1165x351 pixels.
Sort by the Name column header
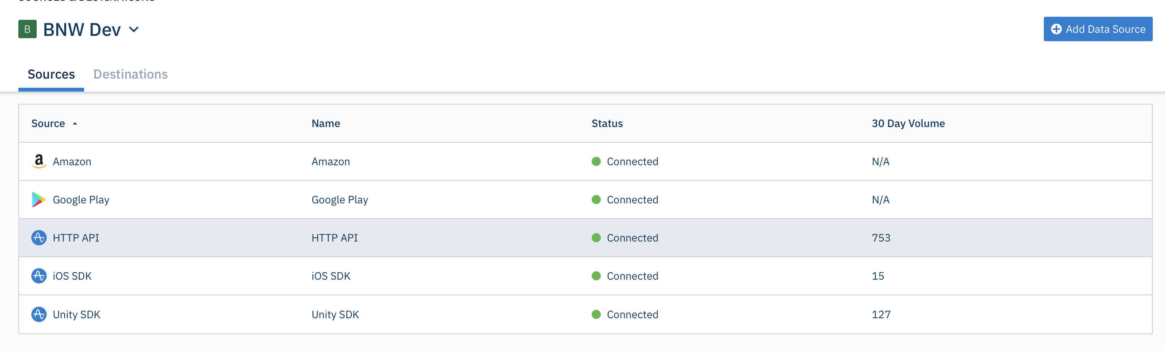tap(326, 124)
